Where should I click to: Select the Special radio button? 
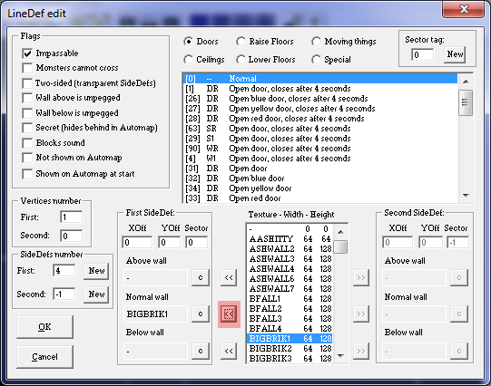click(x=316, y=60)
